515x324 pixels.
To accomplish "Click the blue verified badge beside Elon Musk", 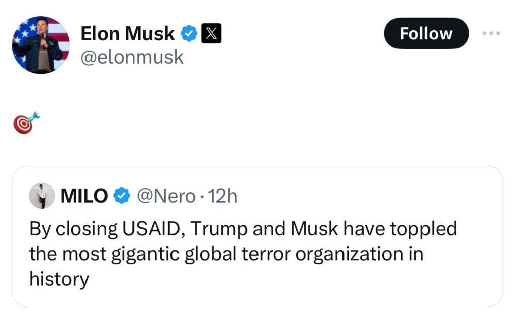I will 189,34.
